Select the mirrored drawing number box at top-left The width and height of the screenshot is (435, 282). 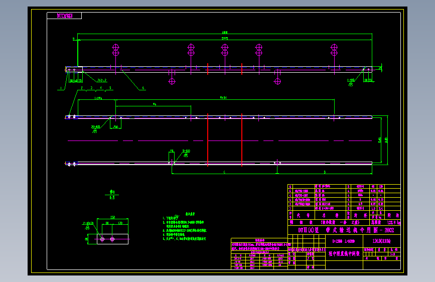pos(64,16)
